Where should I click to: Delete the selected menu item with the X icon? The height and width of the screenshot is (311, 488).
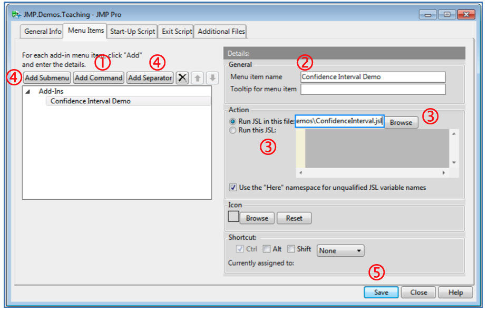[x=182, y=77]
